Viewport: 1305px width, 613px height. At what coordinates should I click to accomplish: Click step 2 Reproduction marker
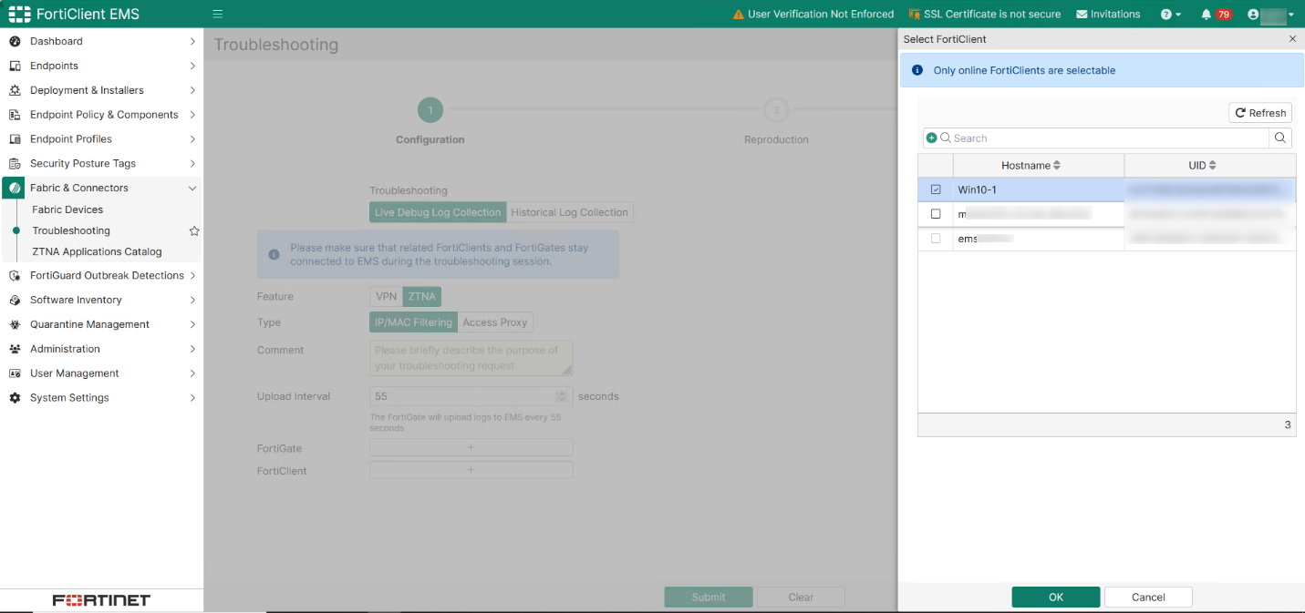tap(776, 110)
